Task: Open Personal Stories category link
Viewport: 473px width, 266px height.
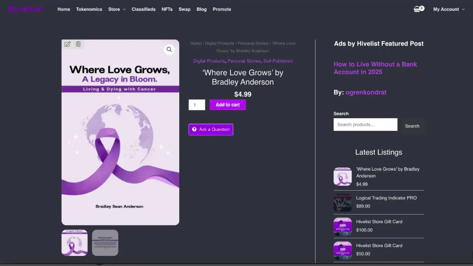Action: pos(244,61)
